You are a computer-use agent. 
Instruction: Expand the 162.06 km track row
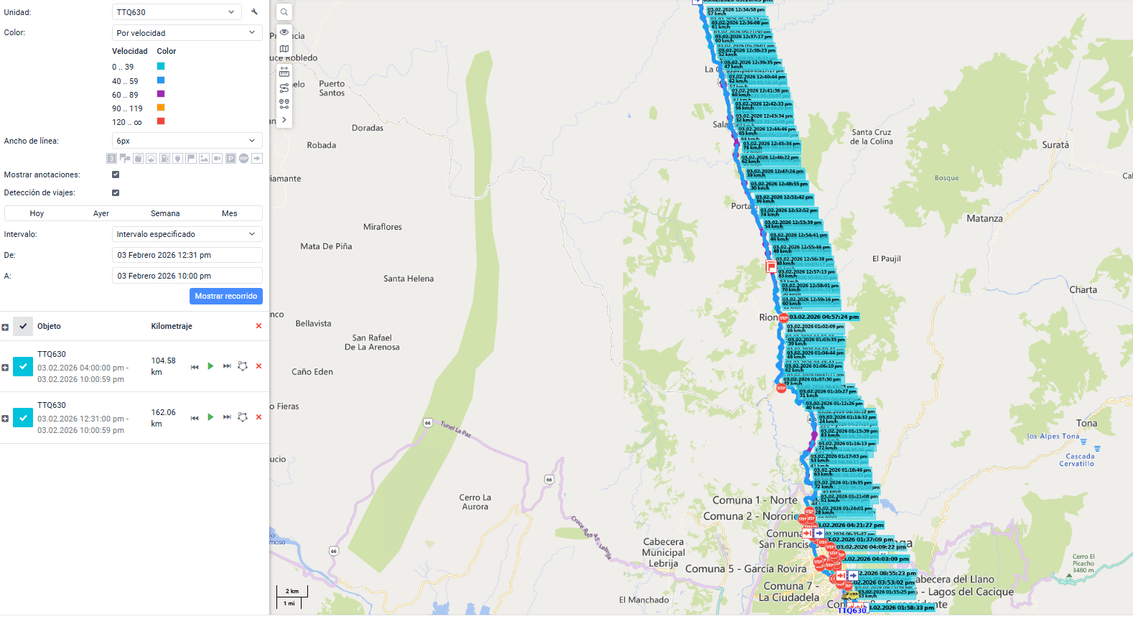5,419
